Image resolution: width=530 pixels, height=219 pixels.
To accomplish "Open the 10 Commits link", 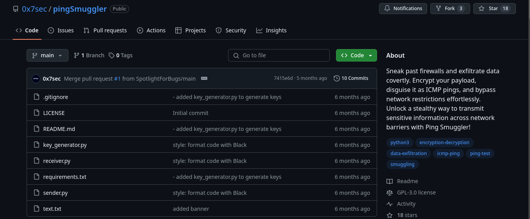I will tap(351, 78).
